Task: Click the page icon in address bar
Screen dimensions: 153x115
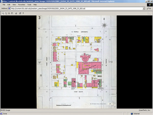Action: point(10,8)
